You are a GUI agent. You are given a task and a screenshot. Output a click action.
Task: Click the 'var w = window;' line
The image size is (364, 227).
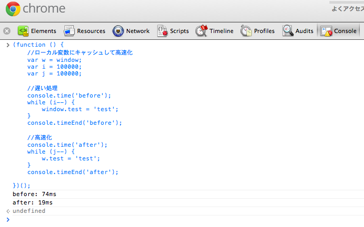click(x=54, y=60)
